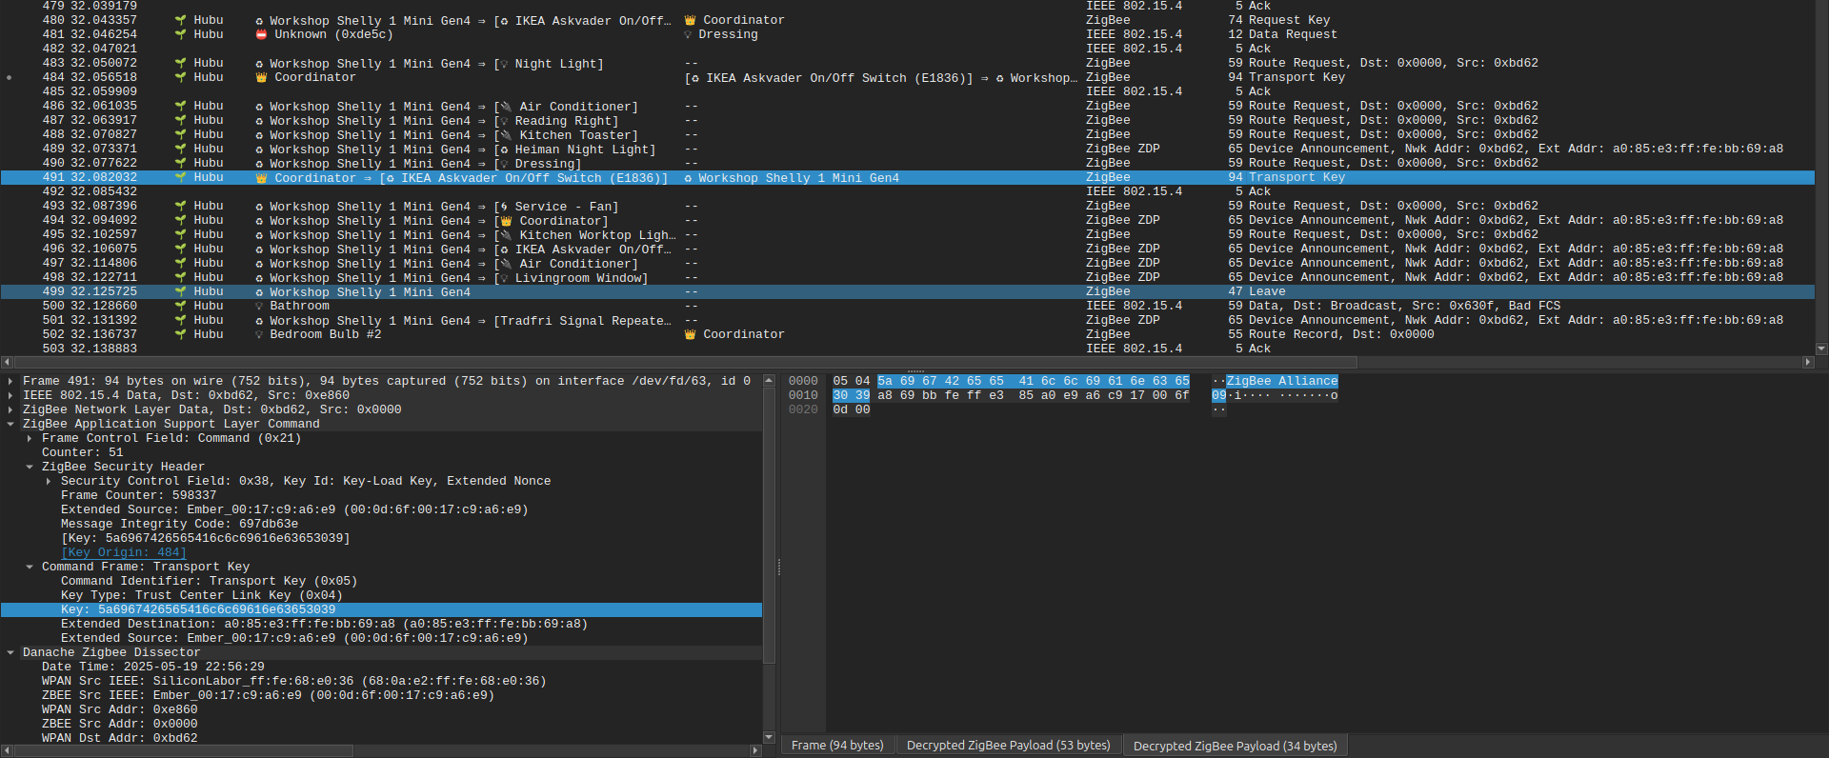Click details pane scrollbar up arrow
1829x758 pixels.
pos(769,381)
